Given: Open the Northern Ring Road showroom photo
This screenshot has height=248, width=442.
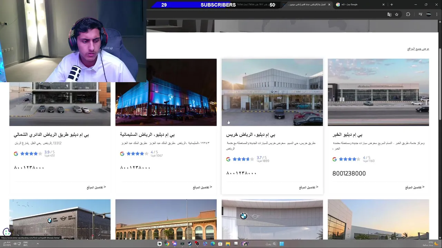Looking at the screenshot, I should click(x=60, y=104).
